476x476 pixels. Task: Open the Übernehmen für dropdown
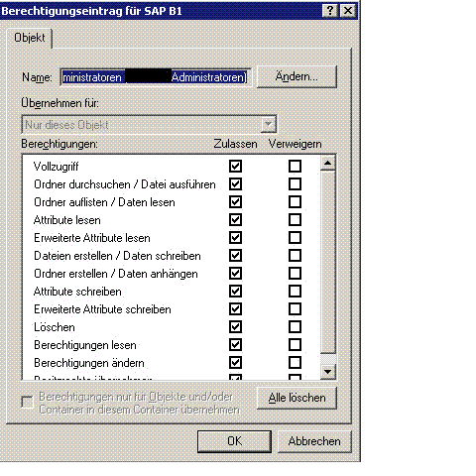[x=269, y=124]
